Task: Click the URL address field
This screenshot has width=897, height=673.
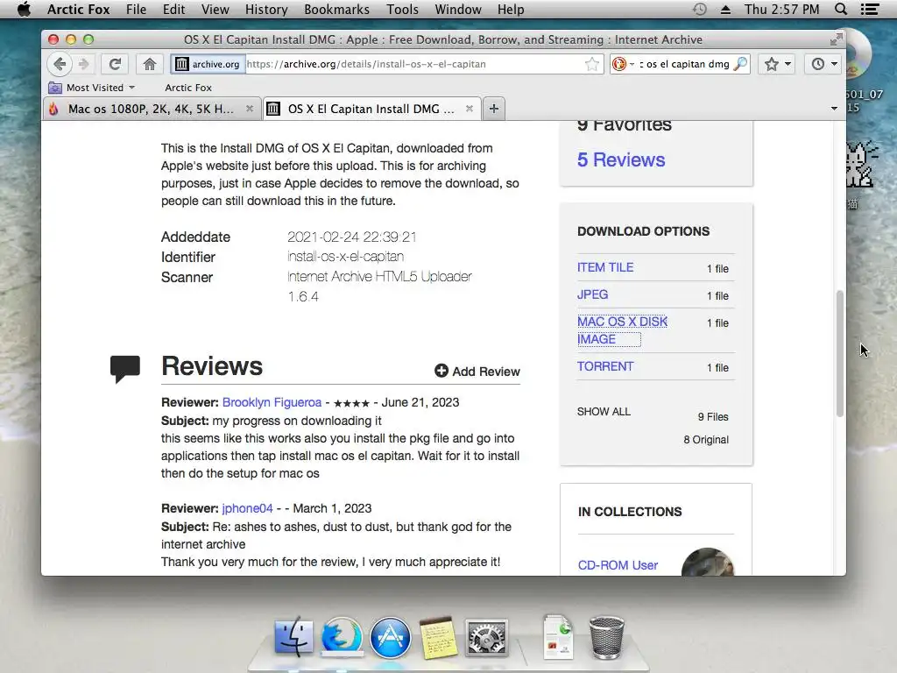Action: click(414, 64)
